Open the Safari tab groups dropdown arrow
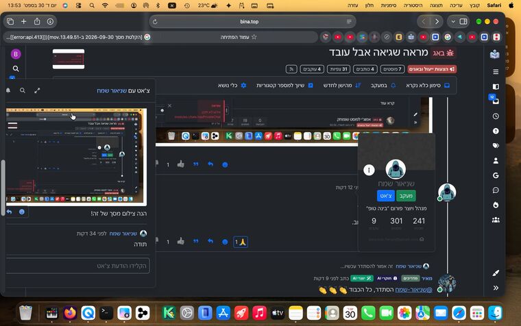This screenshot has height=326, width=521. (453, 22)
